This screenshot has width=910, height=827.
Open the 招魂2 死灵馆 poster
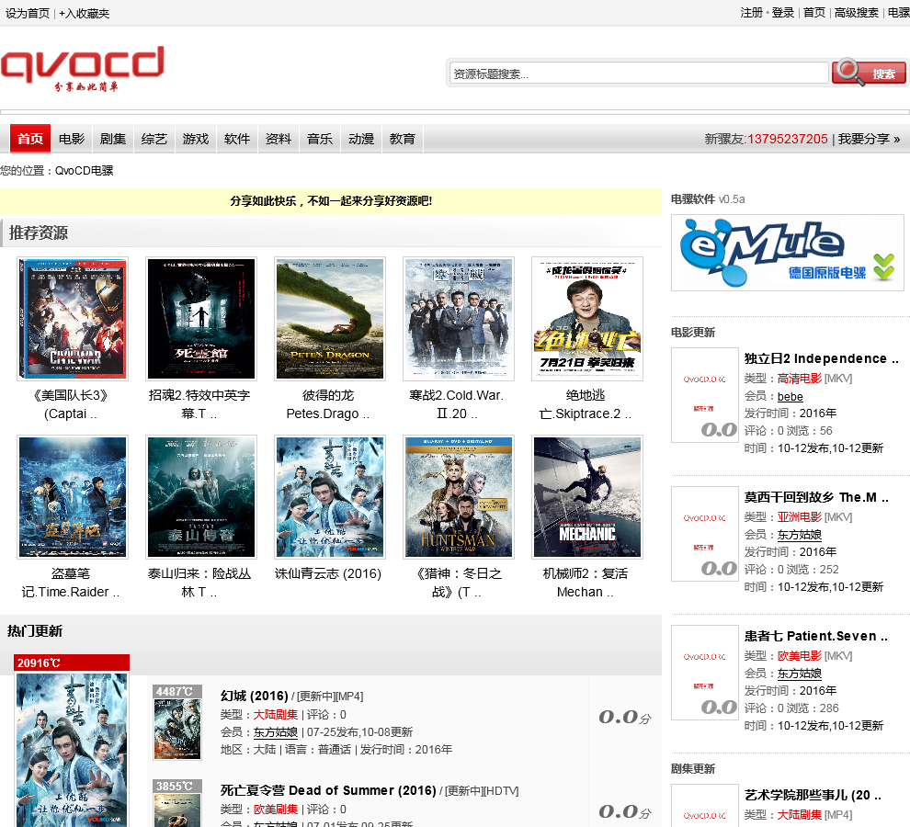[x=201, y=319]
